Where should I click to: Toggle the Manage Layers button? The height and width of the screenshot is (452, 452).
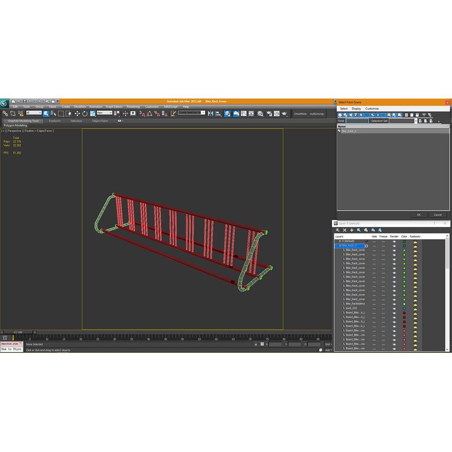(227, 113)
